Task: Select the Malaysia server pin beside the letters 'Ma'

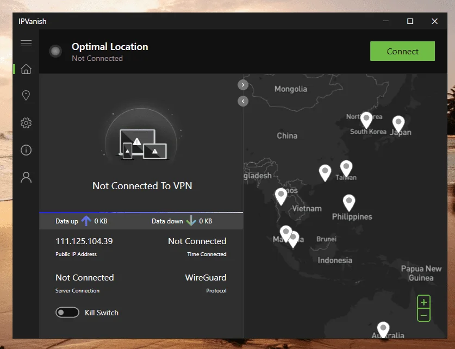Action: [x=285, y=233]
